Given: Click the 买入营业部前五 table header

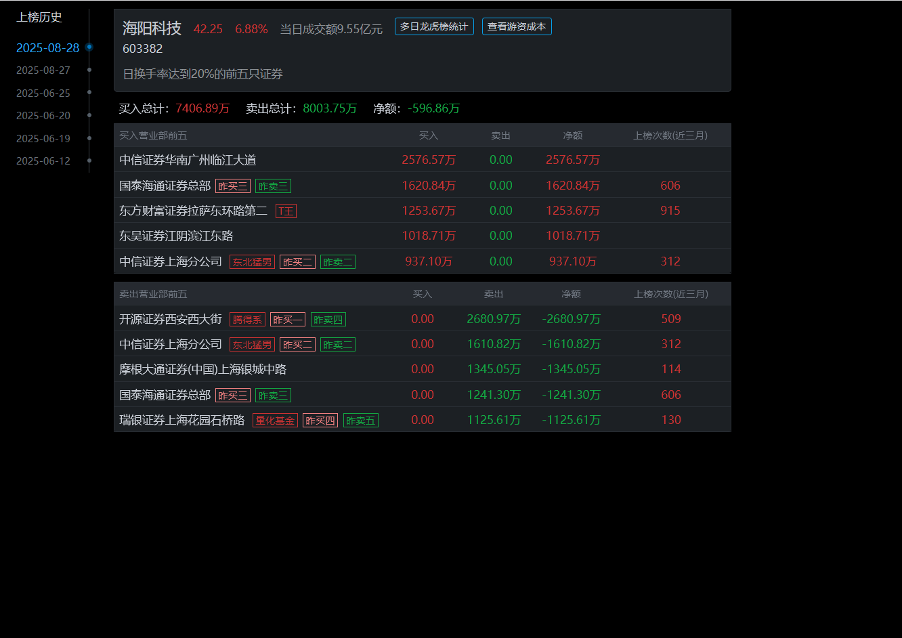Looking at the screenshot, I should (153, 135).
